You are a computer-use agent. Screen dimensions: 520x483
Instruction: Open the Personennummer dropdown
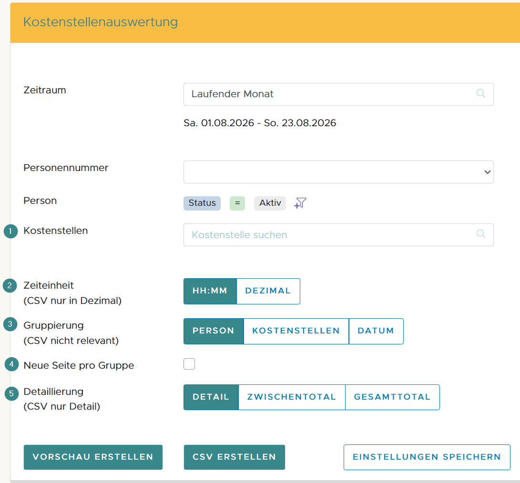[338, 172]
